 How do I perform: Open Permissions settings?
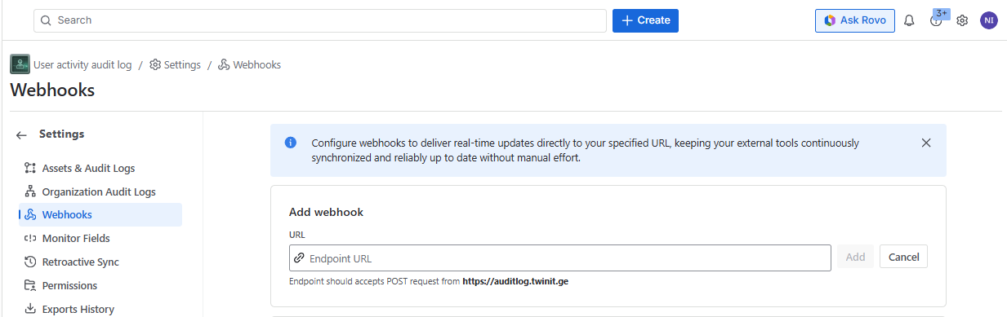(69, 286)
